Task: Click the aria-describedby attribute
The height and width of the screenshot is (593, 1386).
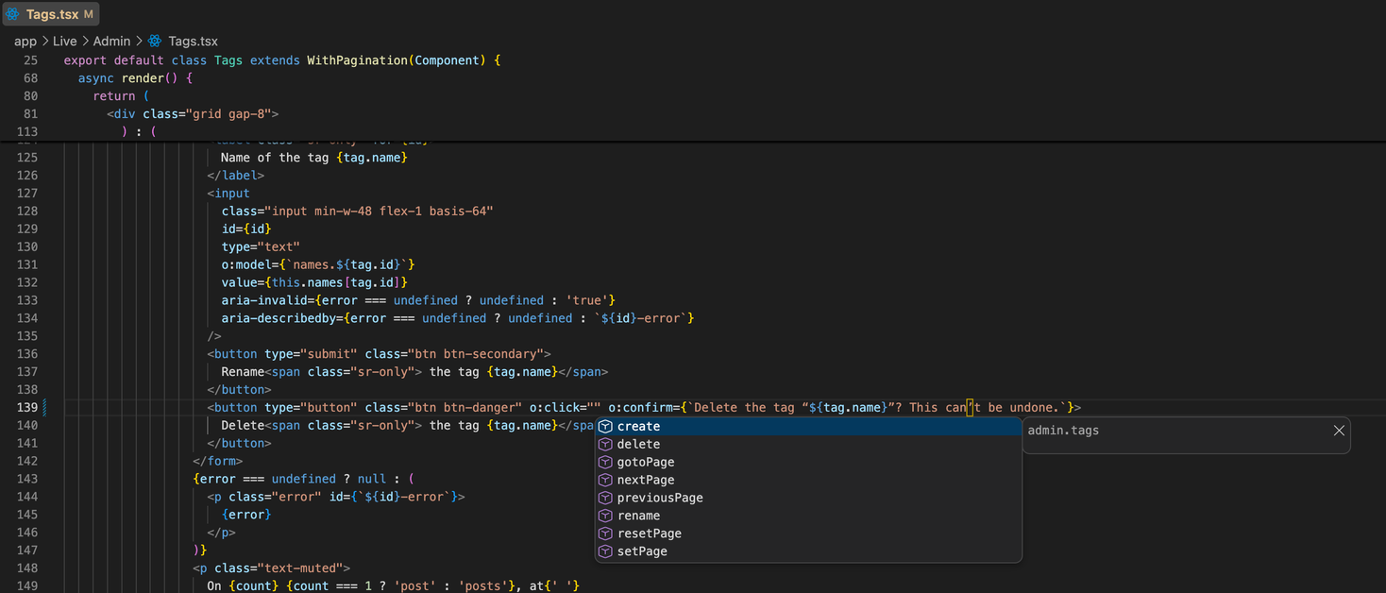Action: 458,319
